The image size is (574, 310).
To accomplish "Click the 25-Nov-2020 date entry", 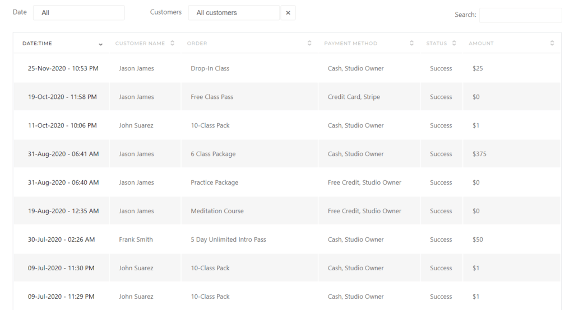I will 63,69.
